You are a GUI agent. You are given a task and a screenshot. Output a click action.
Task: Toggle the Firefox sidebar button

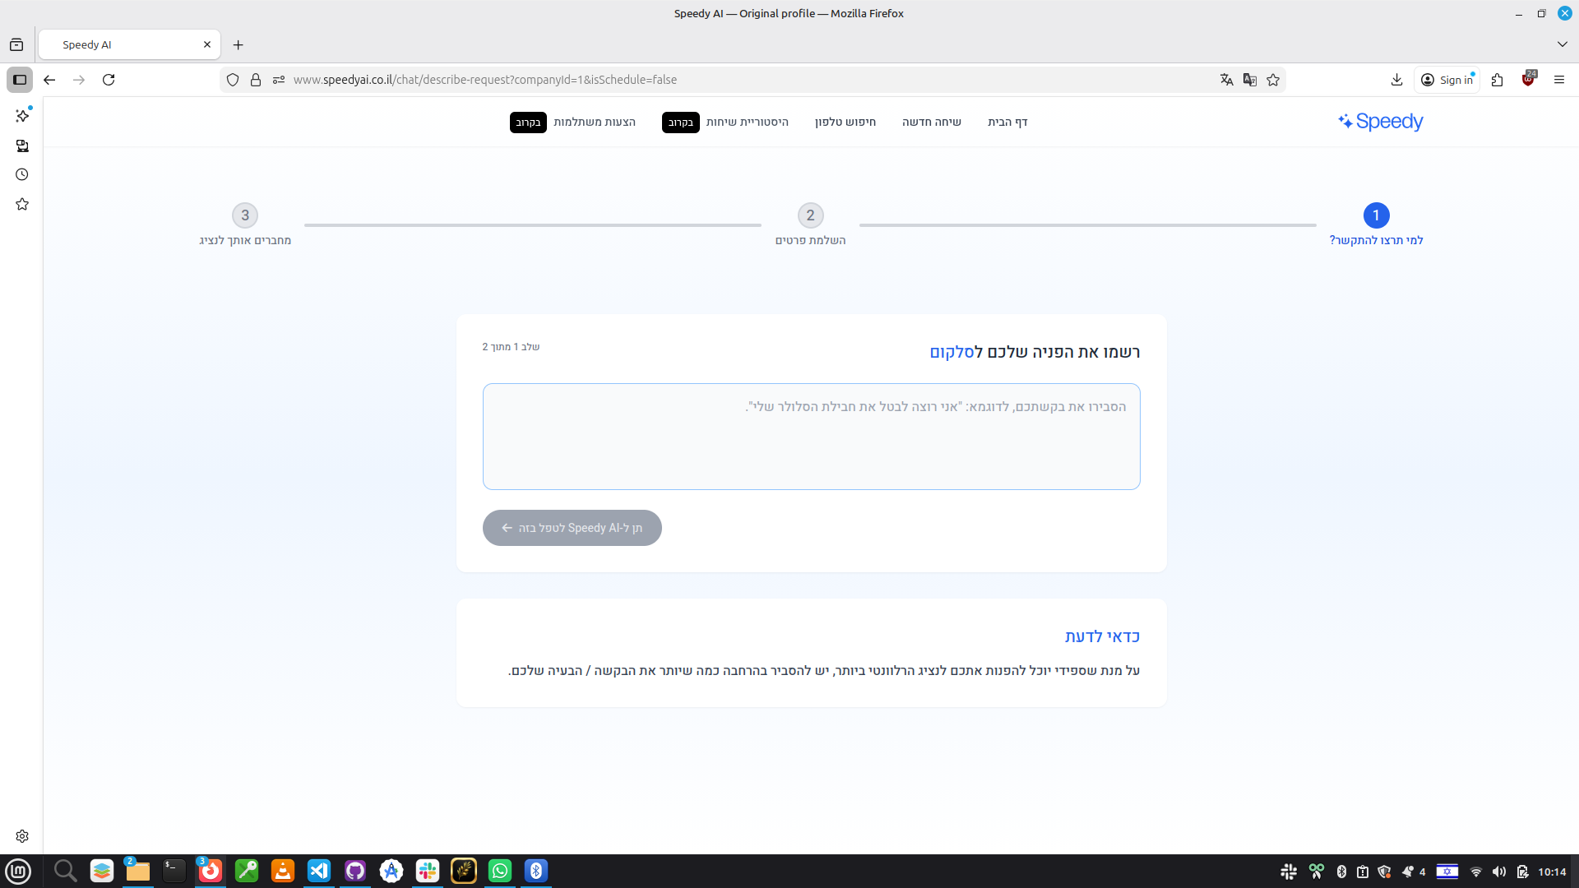[x=20, y=80]
